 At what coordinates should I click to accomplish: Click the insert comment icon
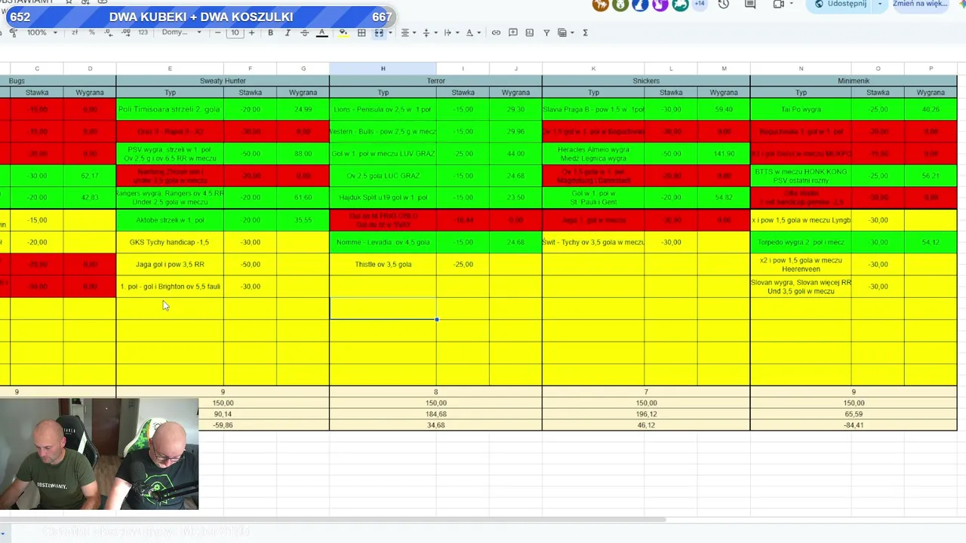513,33
